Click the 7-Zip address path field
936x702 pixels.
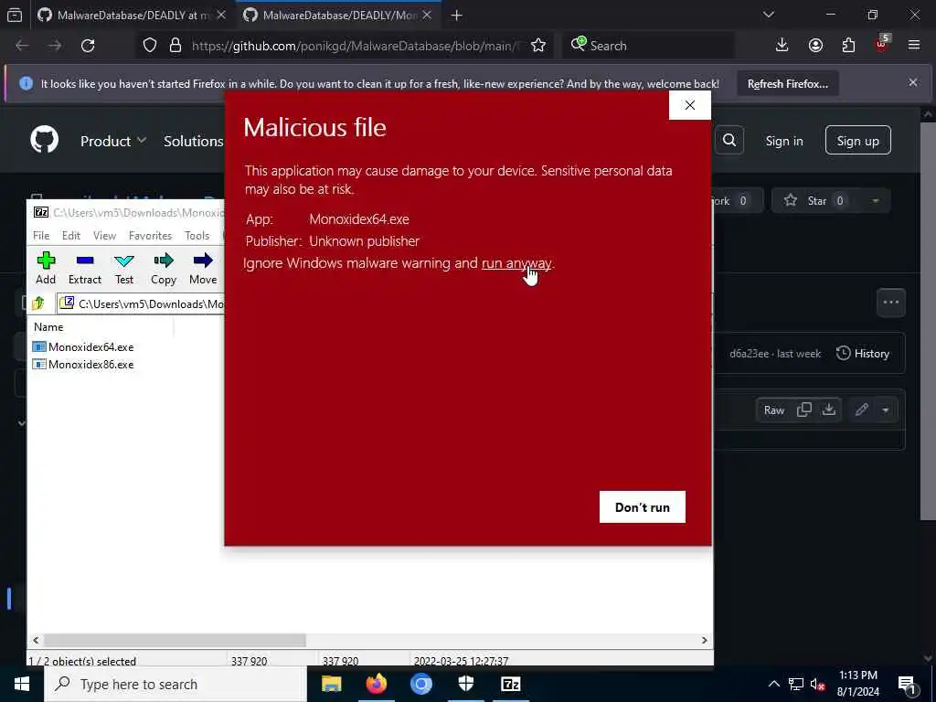(141, 303)
